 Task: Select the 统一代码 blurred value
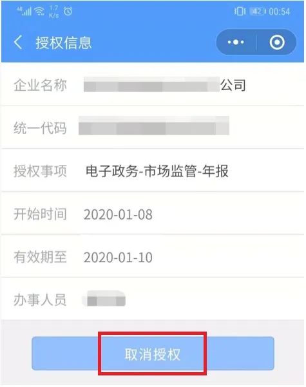coord(154,126)
